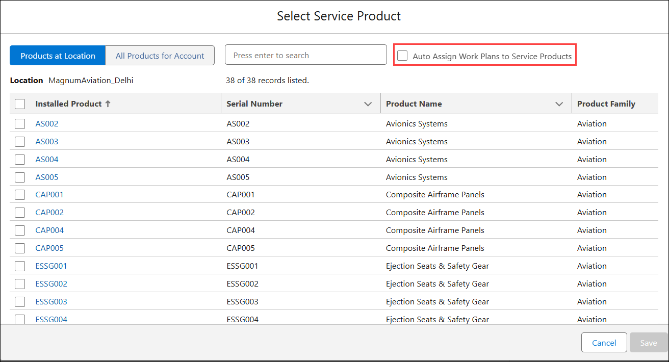This screenshot has height=362, width=669.
Task: Open the ESSG002 installed product link
Action: click(x=51, y=283)
